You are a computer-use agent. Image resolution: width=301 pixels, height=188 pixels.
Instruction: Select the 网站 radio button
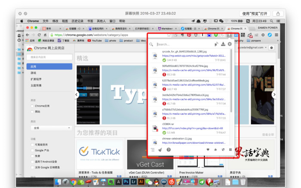[x=32, y=111]
